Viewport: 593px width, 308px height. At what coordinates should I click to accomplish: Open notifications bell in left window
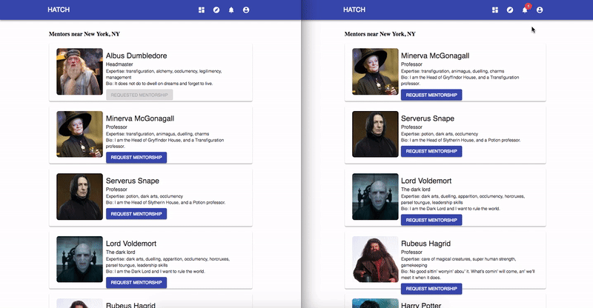(x=231, y=10)
